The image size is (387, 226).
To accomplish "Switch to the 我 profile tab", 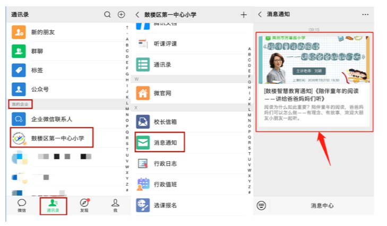I will [115, 206].
